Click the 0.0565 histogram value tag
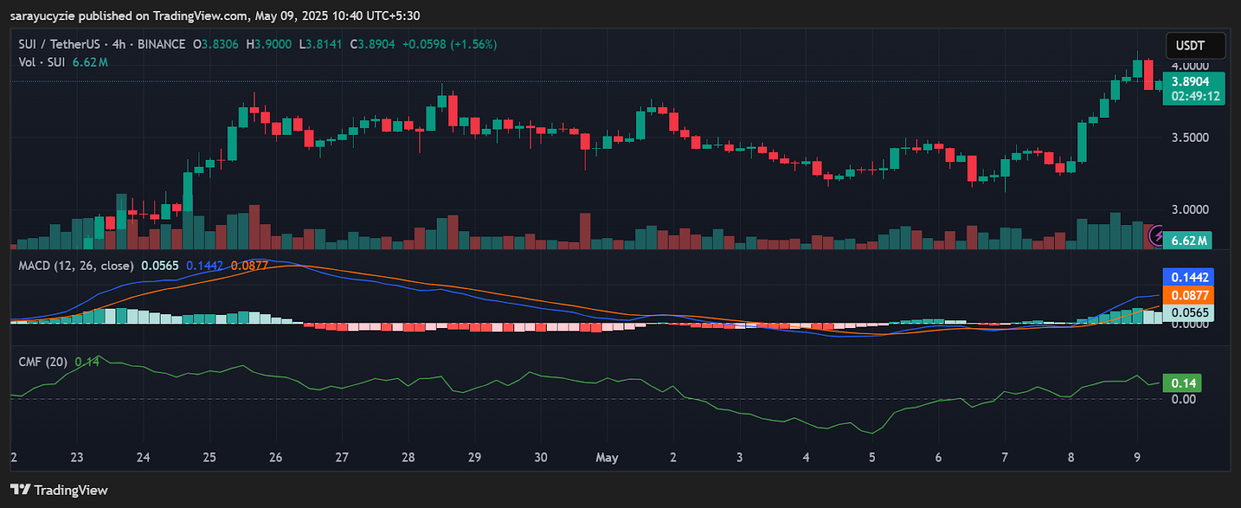This screenshot has width=1241, height=508. click(1189, 313)
